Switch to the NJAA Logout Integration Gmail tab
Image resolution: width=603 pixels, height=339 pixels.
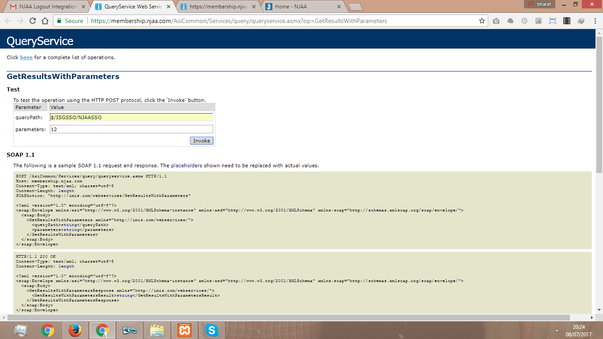tap(44, 7)
